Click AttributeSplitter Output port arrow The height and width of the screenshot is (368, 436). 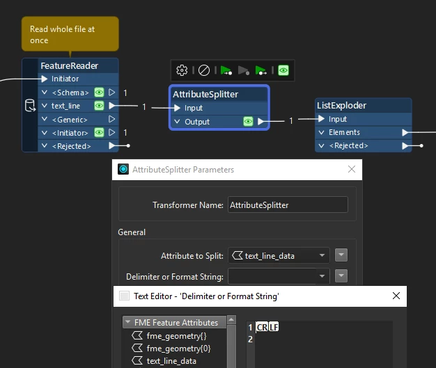260,121
